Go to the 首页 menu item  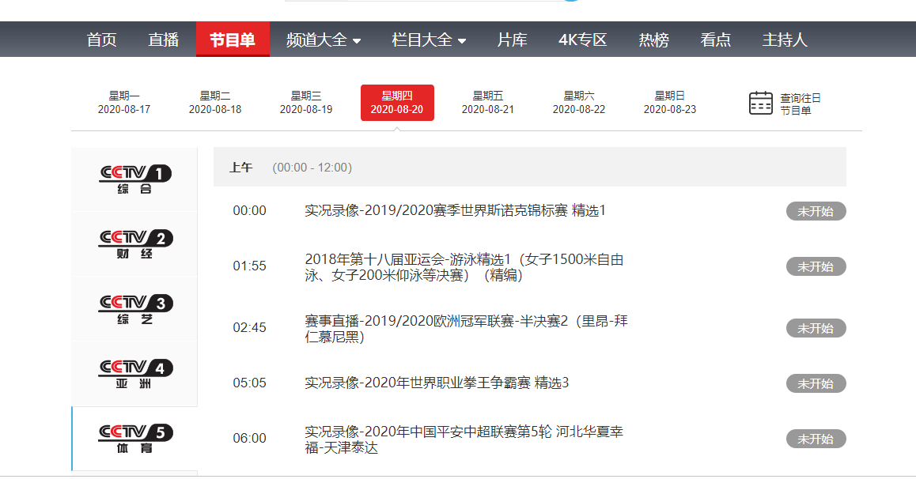[x=100, y=39]
